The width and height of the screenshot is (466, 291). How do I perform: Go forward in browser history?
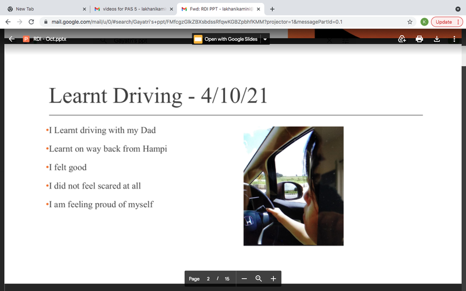point(20,22)
